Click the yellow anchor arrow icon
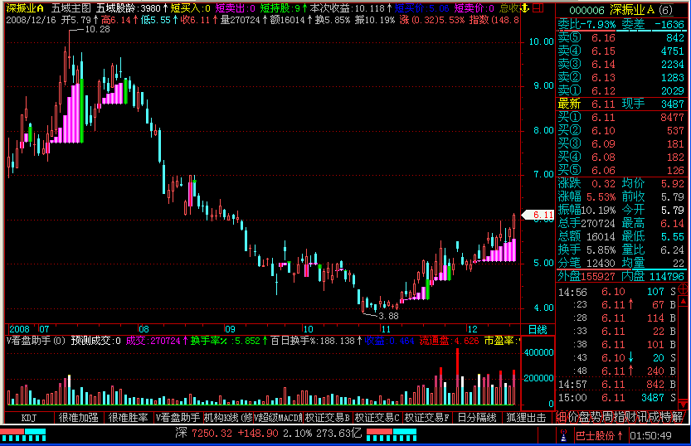The image size is (691, 446). click(x=524, y=8)
